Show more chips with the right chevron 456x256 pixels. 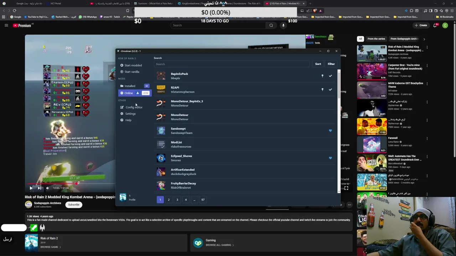(x=424, y=39)
